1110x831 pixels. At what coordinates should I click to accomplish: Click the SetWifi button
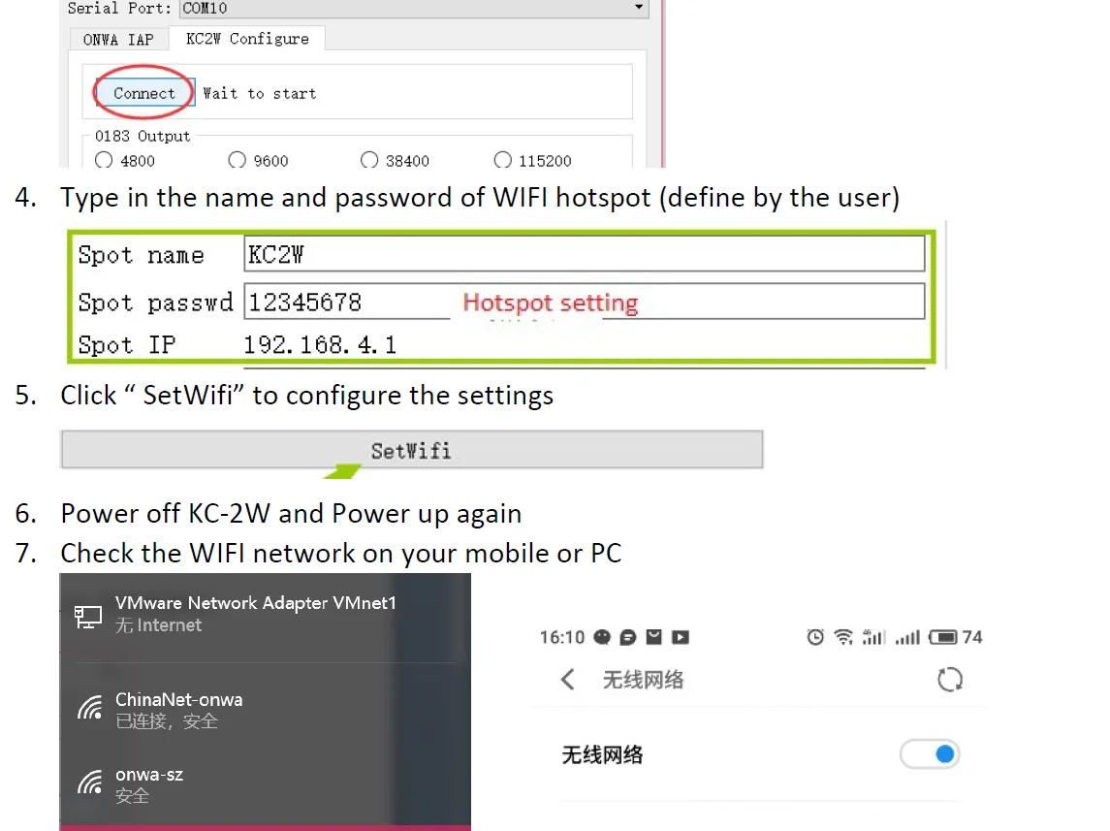(x=412, y=450)
